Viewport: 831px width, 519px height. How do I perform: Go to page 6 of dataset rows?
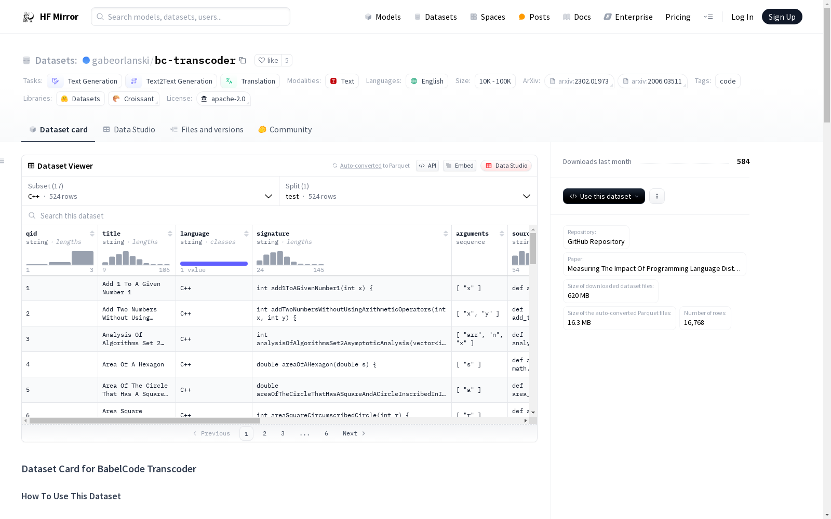[x=326, y=433]
